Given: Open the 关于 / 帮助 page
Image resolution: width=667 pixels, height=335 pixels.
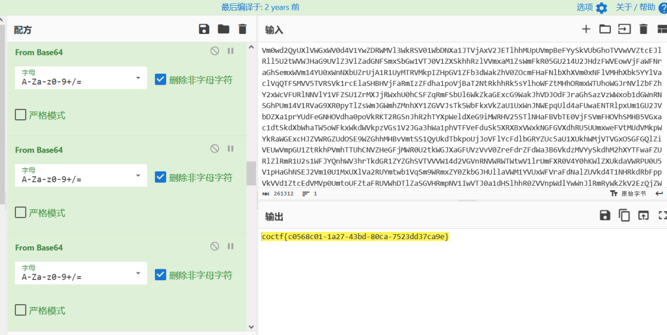Looking at the screenshot, I should point(640,7).
